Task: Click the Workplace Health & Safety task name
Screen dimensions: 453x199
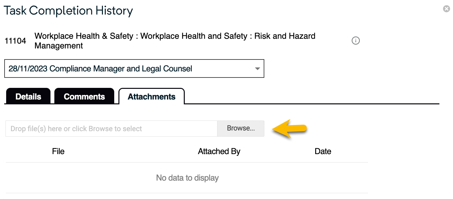Action: tap(84, 36)
